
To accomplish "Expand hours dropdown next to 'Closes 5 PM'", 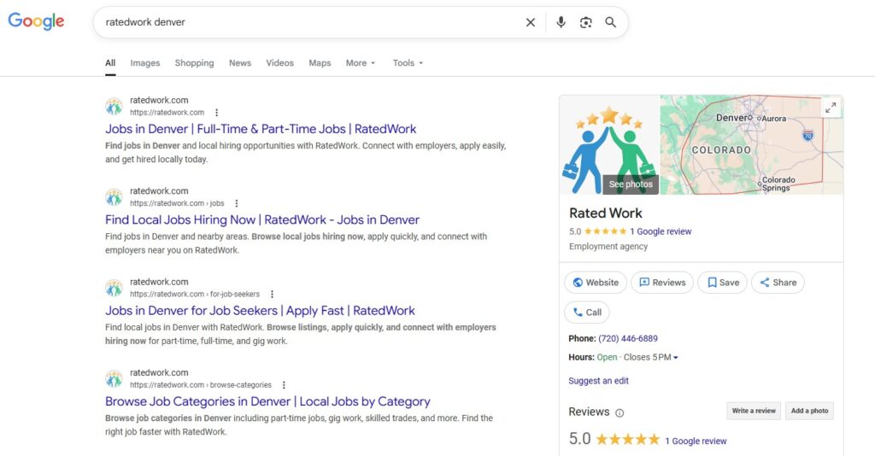I will pos(676,357).
